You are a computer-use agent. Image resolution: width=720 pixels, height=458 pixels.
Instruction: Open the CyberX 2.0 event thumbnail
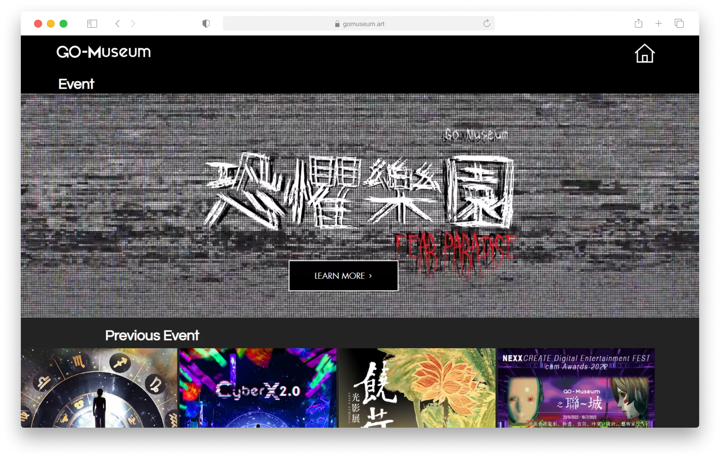coord(258,388)
